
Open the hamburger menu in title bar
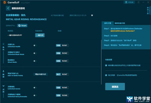(138, 2)
